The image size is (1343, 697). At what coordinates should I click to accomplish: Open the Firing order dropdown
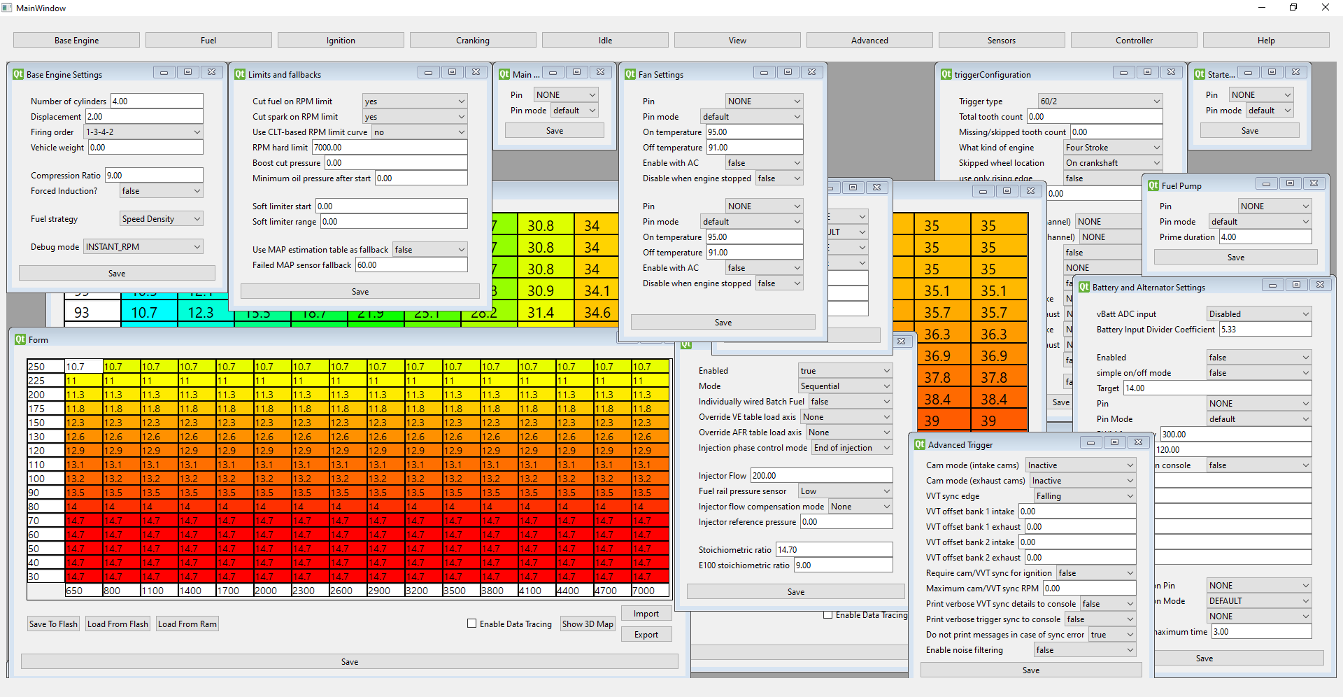[143, 132]
